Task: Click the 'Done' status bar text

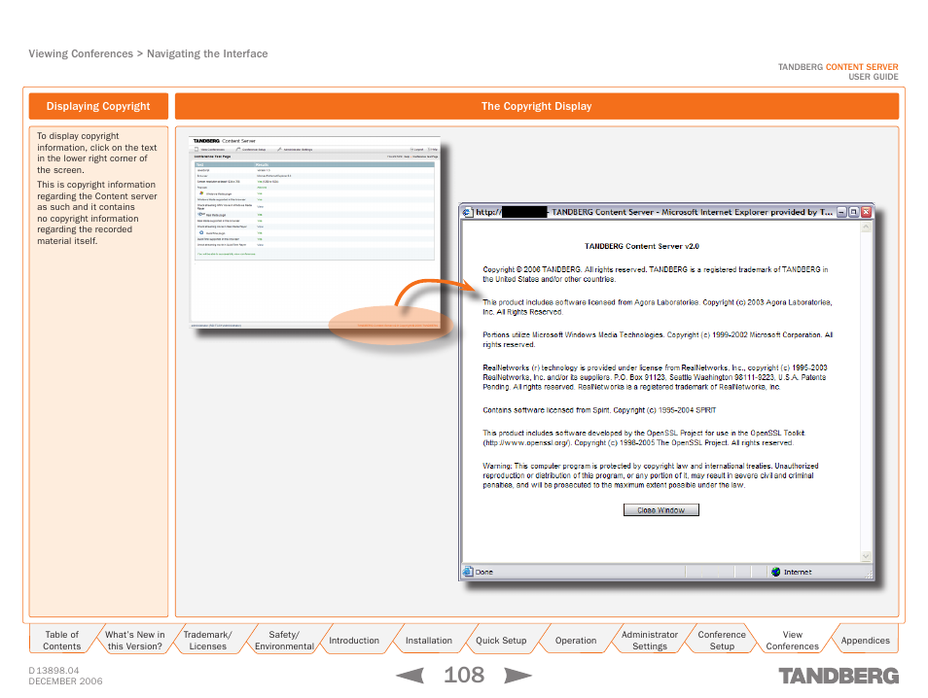Action: pyautogui.click(x=484, y=572)
